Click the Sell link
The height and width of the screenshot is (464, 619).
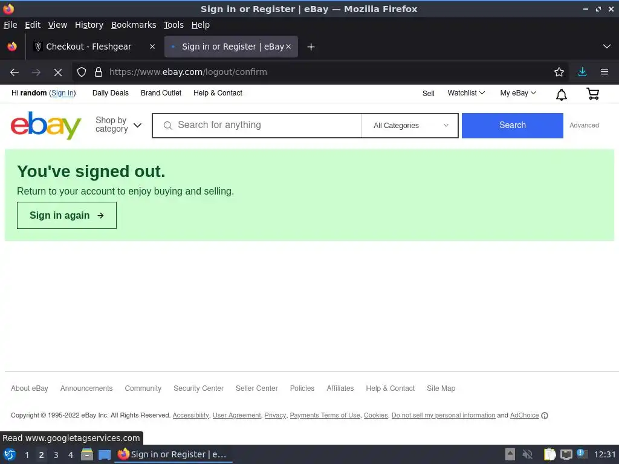point(429,94)
